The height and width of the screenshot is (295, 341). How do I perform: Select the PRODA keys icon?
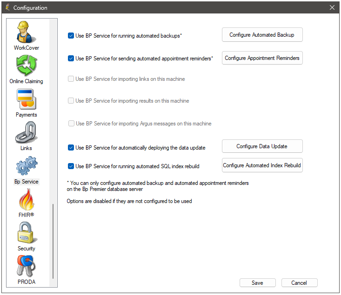[27, 266]
